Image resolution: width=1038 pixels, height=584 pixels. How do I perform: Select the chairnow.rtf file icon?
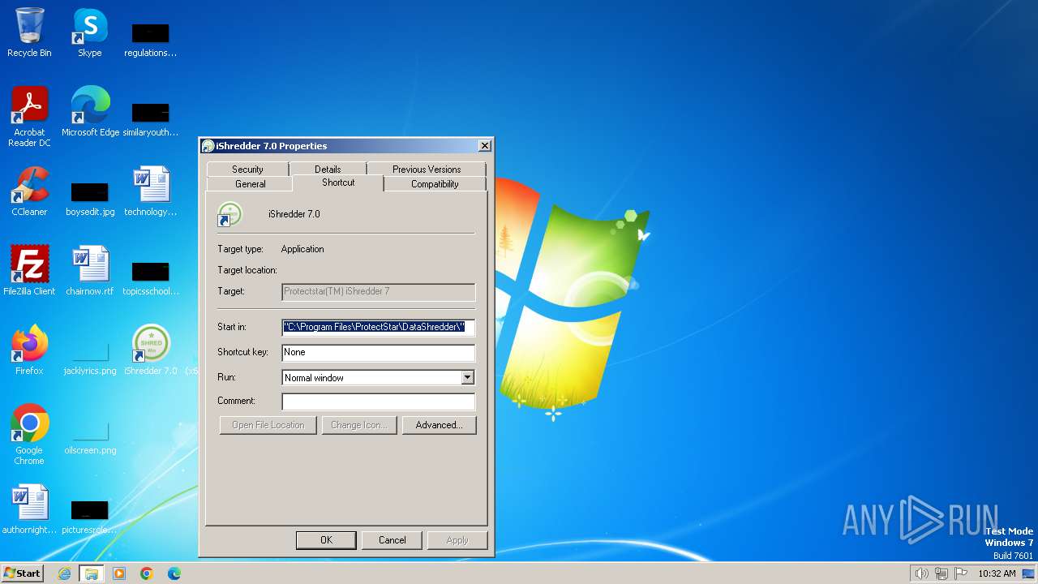tap(90, 271)
